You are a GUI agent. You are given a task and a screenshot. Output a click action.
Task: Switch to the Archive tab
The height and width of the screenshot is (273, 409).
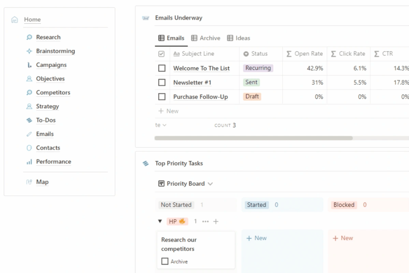(206, 38)
